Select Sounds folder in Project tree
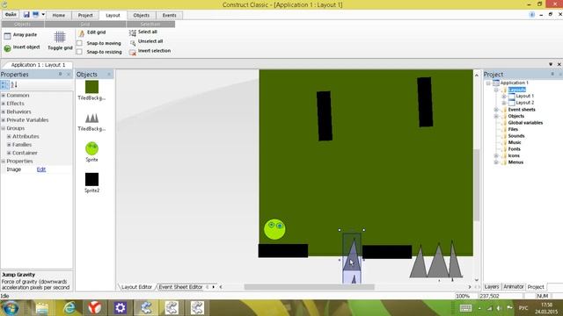Image resolution: width=563 pixels, height=316 pixels. pyautogui.click(x=516, y=136)
